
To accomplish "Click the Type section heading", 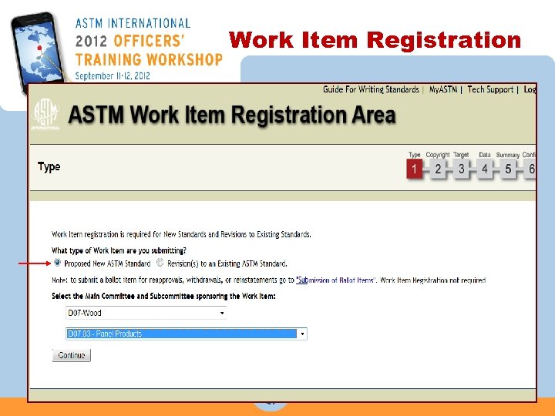I will (49, 166).
